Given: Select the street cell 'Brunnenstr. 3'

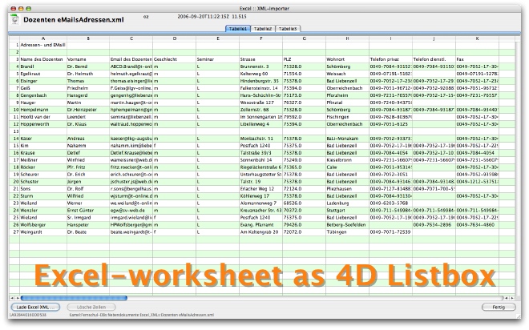Looking at the screenshot, I should (260, 66).
